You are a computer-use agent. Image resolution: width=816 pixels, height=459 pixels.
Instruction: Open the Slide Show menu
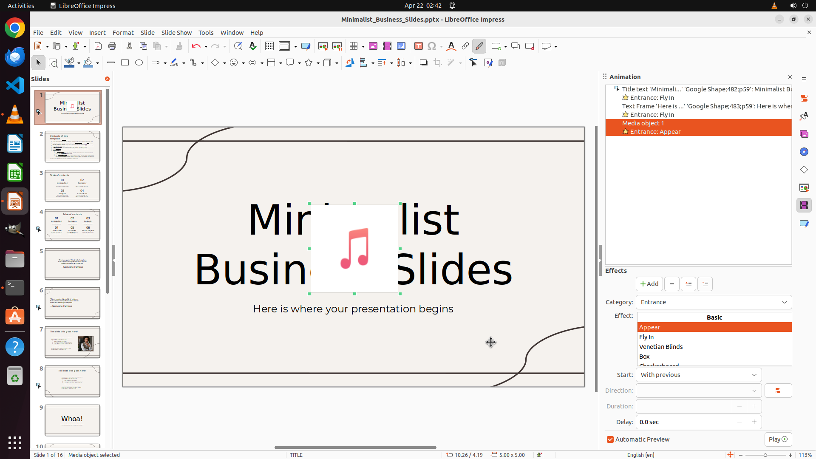pos(176,32)
